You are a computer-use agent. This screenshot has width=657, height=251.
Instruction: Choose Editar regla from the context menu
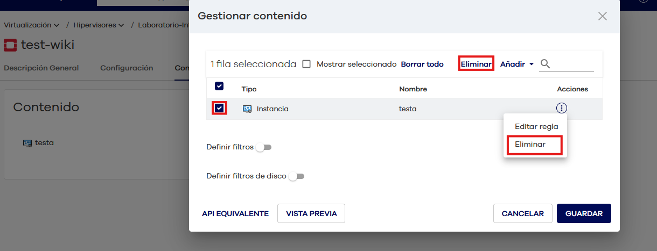[536, 127]
